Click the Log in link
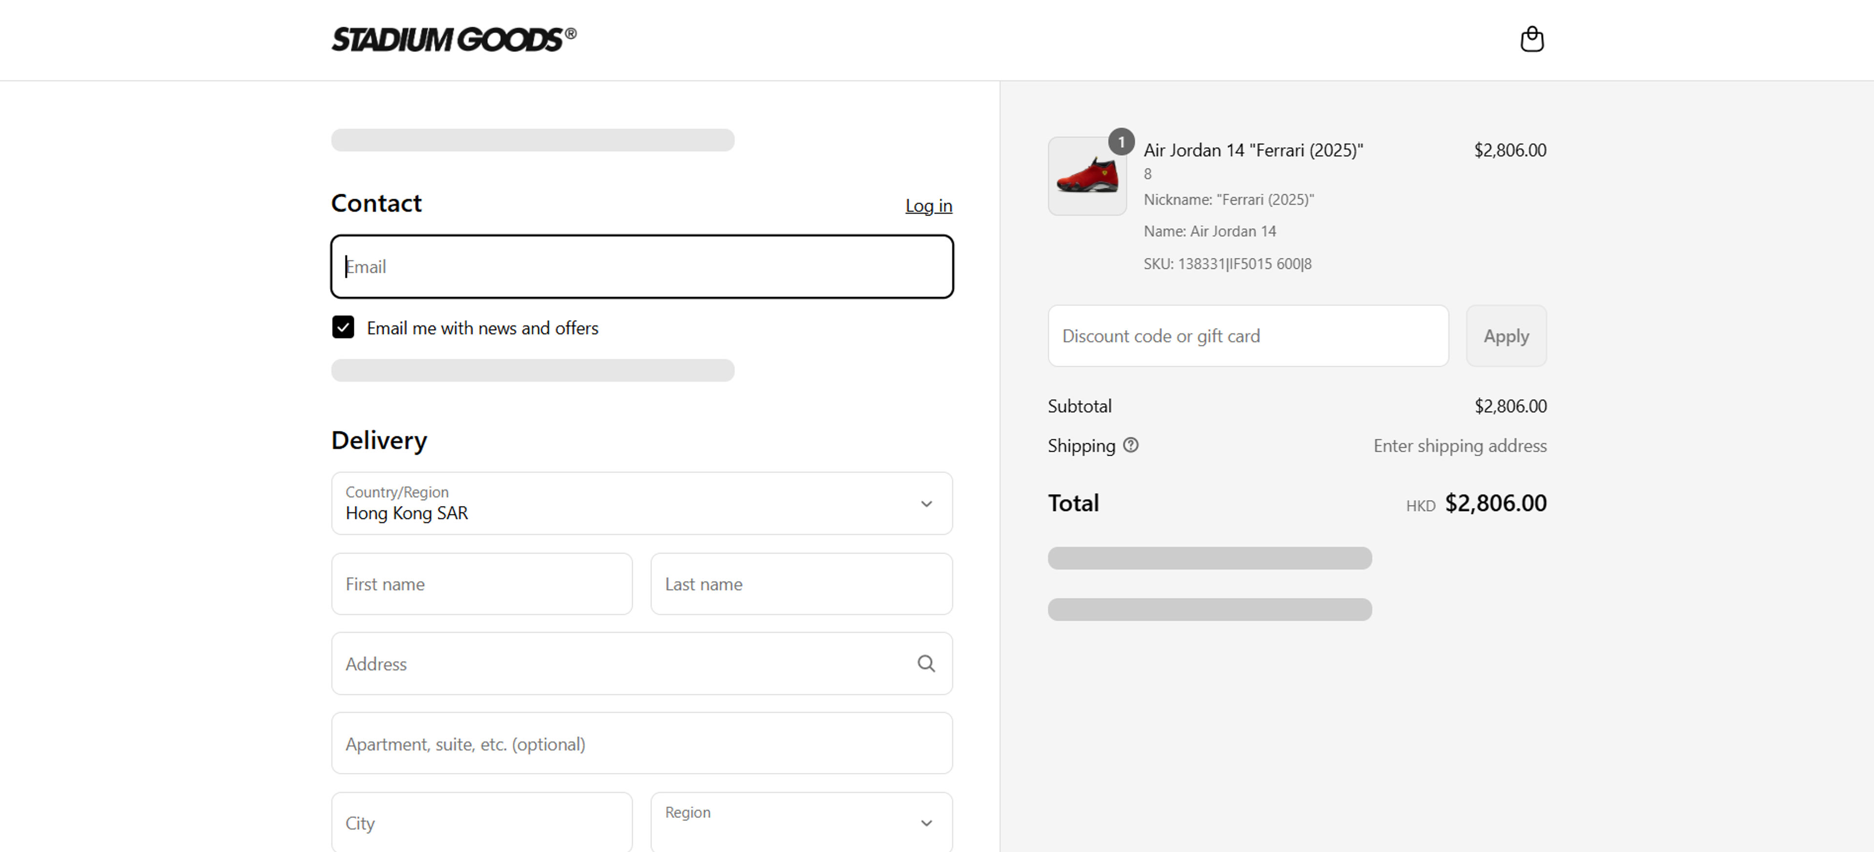The image size is (1874, 852). coord(928,206)
